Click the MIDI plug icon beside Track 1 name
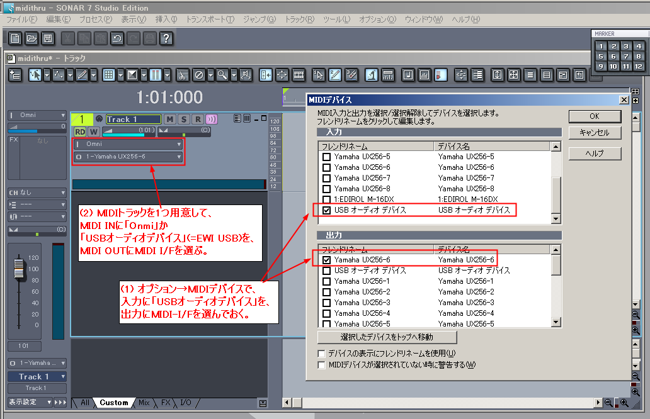Viewport: 650px width, 419px height. [x=99, y=119]
